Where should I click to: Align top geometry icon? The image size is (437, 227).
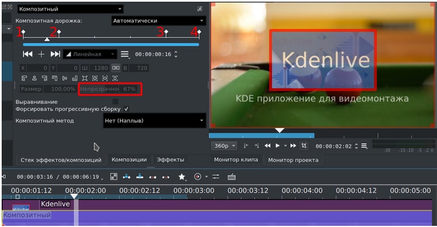(x=54, y=78)
